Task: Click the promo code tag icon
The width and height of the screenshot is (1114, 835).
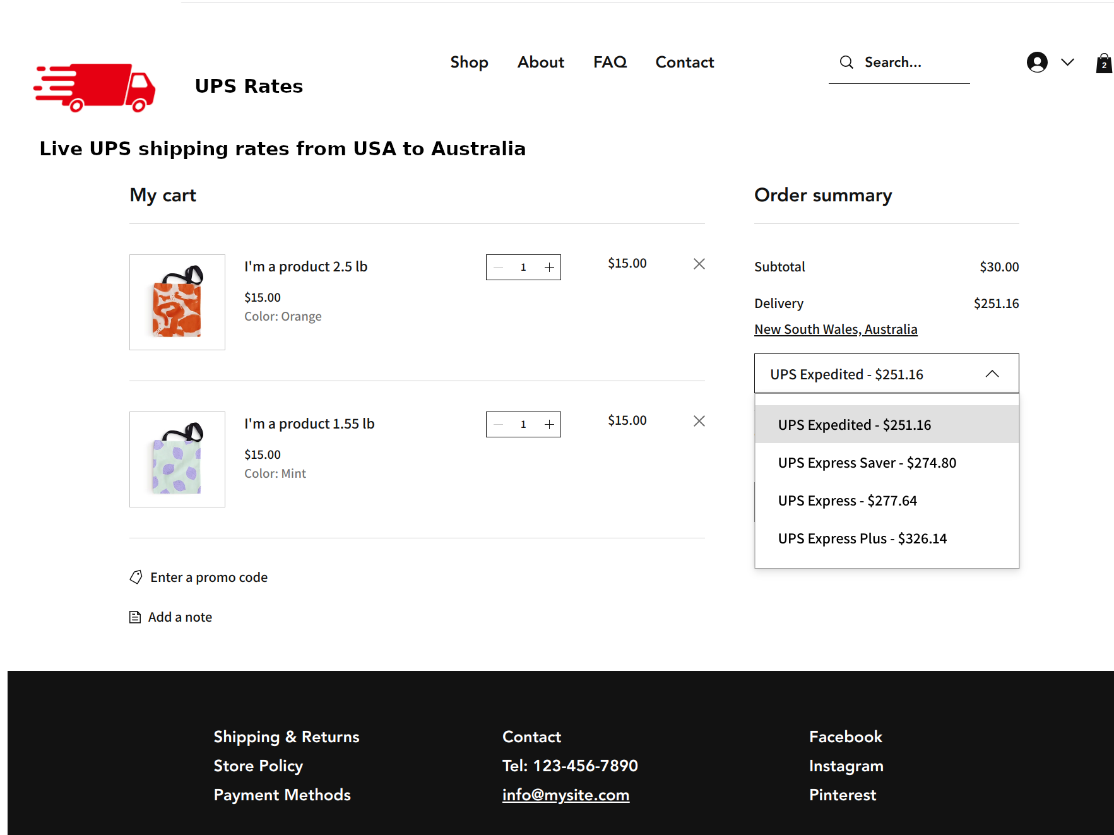Action: tap(136, 577)
